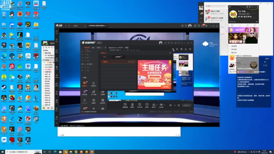Click the refresh icon in Huya top bar
This screenshot has width=274, height=154.
pos(69,26)
